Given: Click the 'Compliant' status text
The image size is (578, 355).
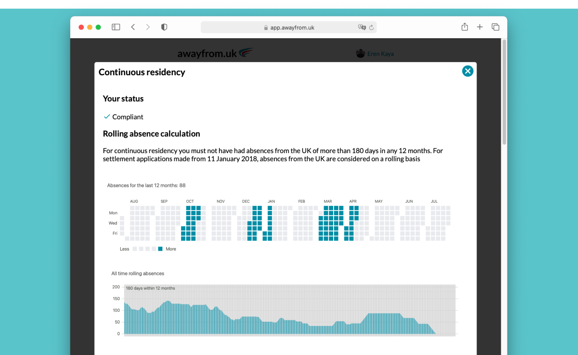Looking at the screenshot, I should pos(128,117).
